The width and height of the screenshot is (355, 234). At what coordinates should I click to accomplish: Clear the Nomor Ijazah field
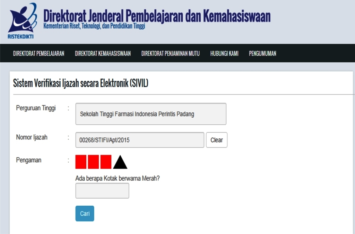[x=217, y=140]
